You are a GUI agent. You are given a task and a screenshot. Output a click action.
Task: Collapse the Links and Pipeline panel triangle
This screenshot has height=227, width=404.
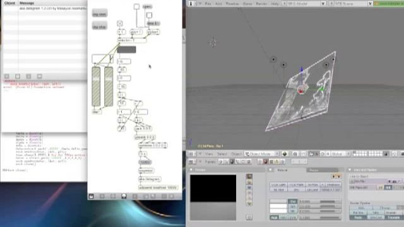[350, 170]
